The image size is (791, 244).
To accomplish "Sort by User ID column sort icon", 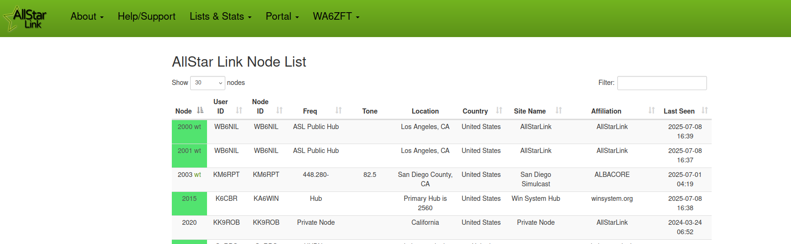I will pos(239,110).
